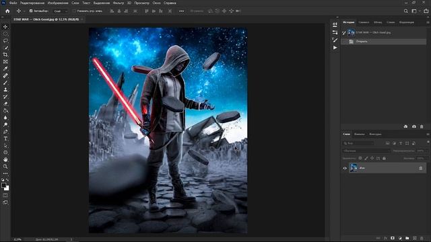Open the Изображение menu
This screenshot has height=242, width=431.
58,3
